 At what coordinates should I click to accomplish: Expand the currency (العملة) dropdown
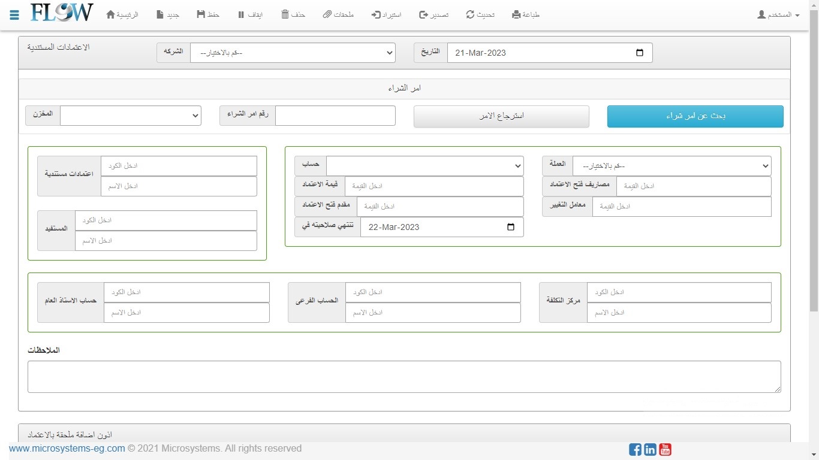(x=672, y=166)
